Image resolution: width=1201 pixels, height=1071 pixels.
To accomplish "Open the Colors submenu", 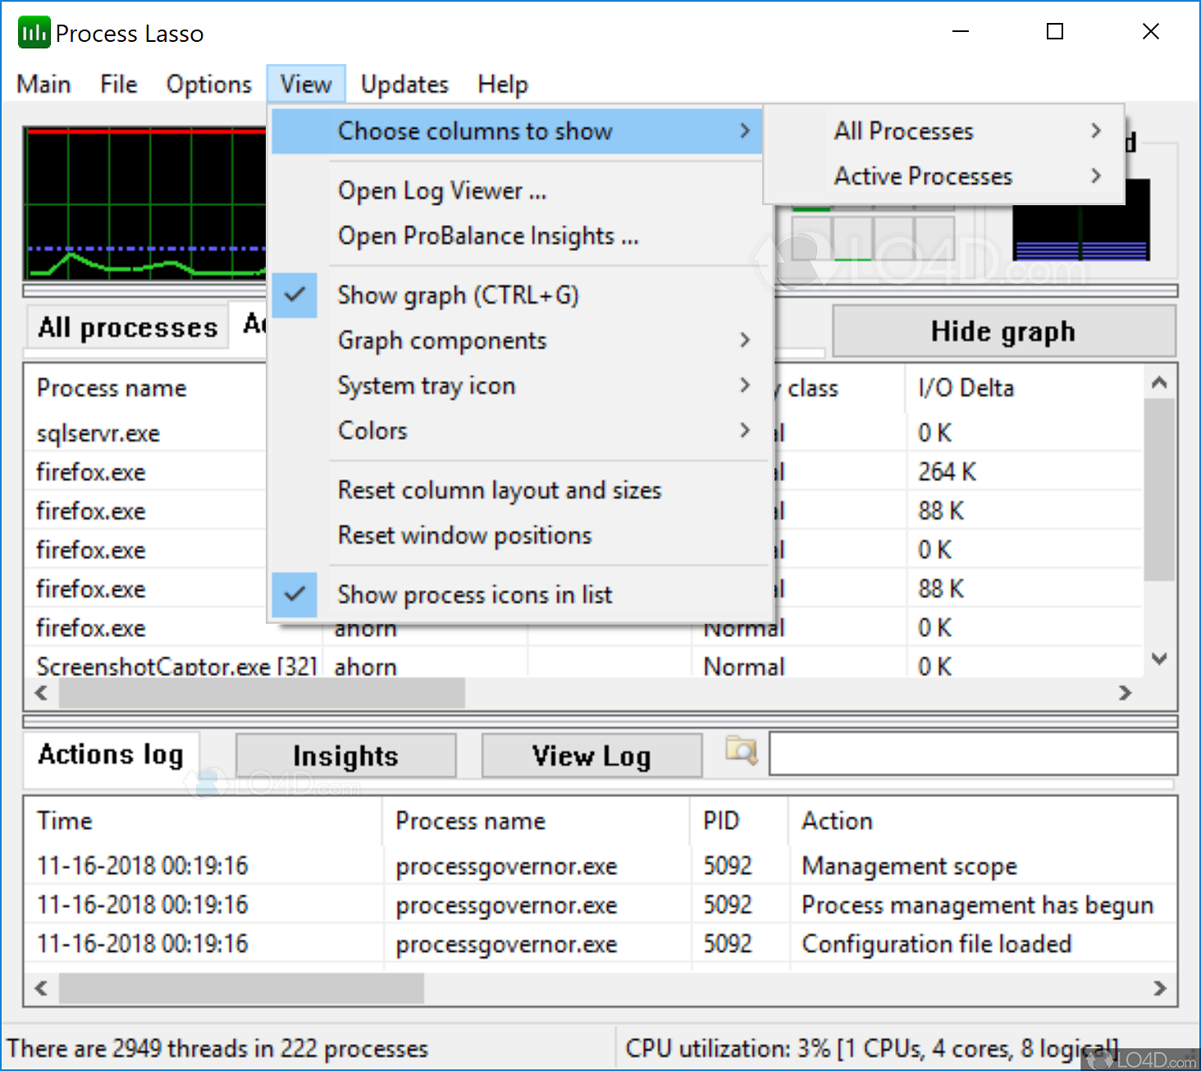I will (x=372, y=430).
